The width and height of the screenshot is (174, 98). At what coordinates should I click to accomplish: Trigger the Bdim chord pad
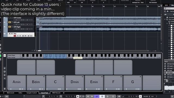pos(36,83)
